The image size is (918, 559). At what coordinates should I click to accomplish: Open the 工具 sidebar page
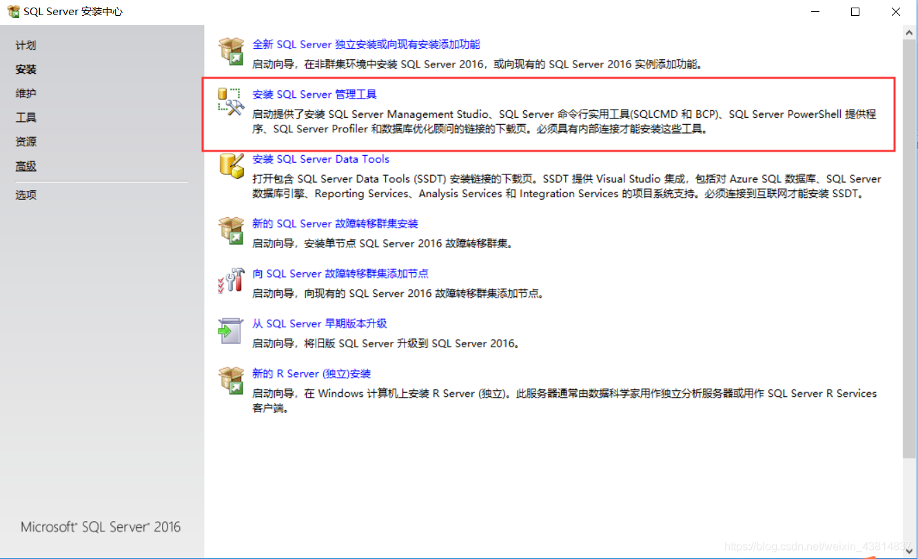point(26,118)
